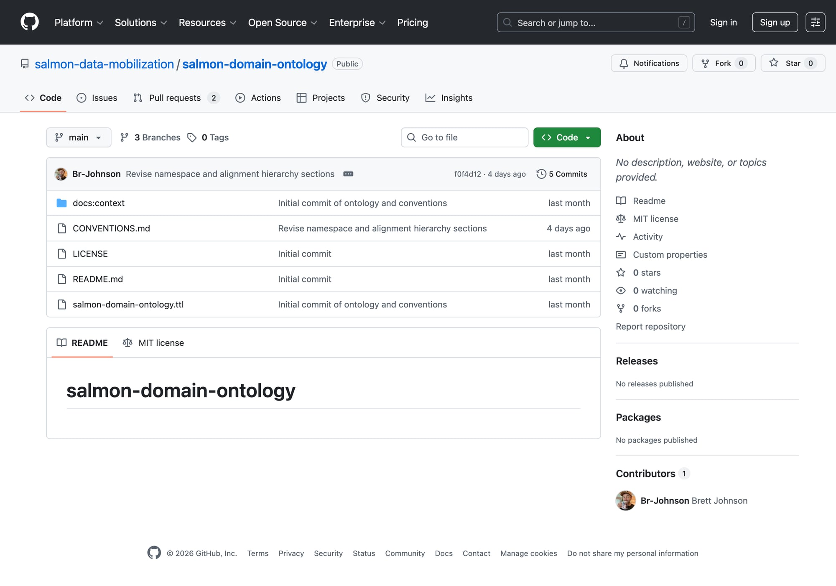The image size is (836, 586).
Task: Click the Sign up button
Action: point(775,22)
